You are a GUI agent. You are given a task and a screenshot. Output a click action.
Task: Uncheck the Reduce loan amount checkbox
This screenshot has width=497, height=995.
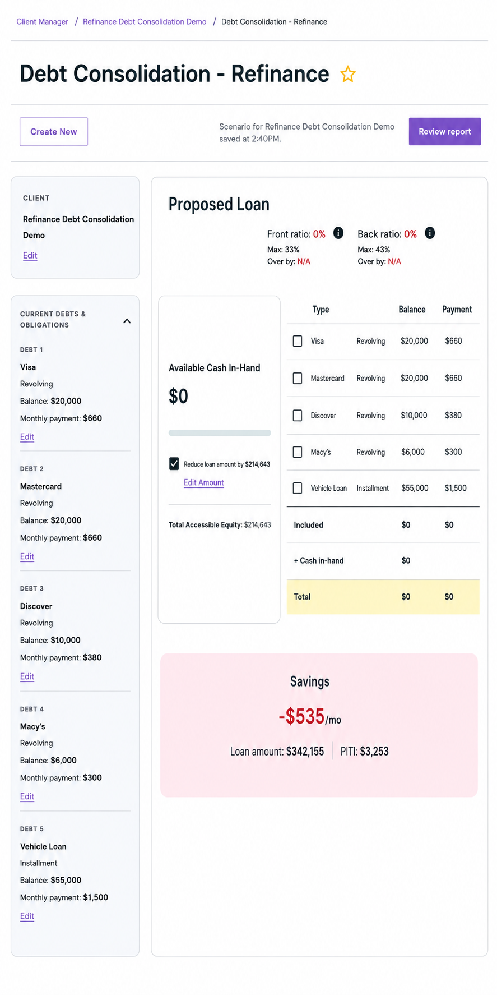(x=174, y=464)
